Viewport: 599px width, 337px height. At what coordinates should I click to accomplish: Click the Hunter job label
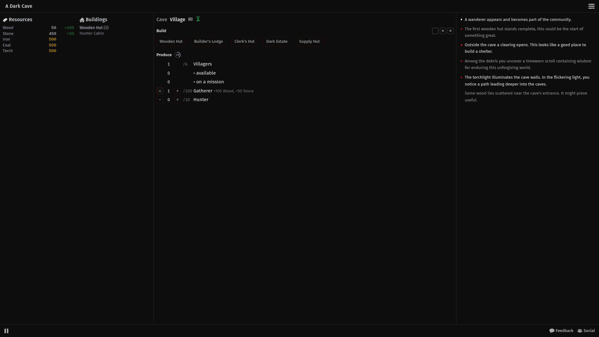coord(201,100)
